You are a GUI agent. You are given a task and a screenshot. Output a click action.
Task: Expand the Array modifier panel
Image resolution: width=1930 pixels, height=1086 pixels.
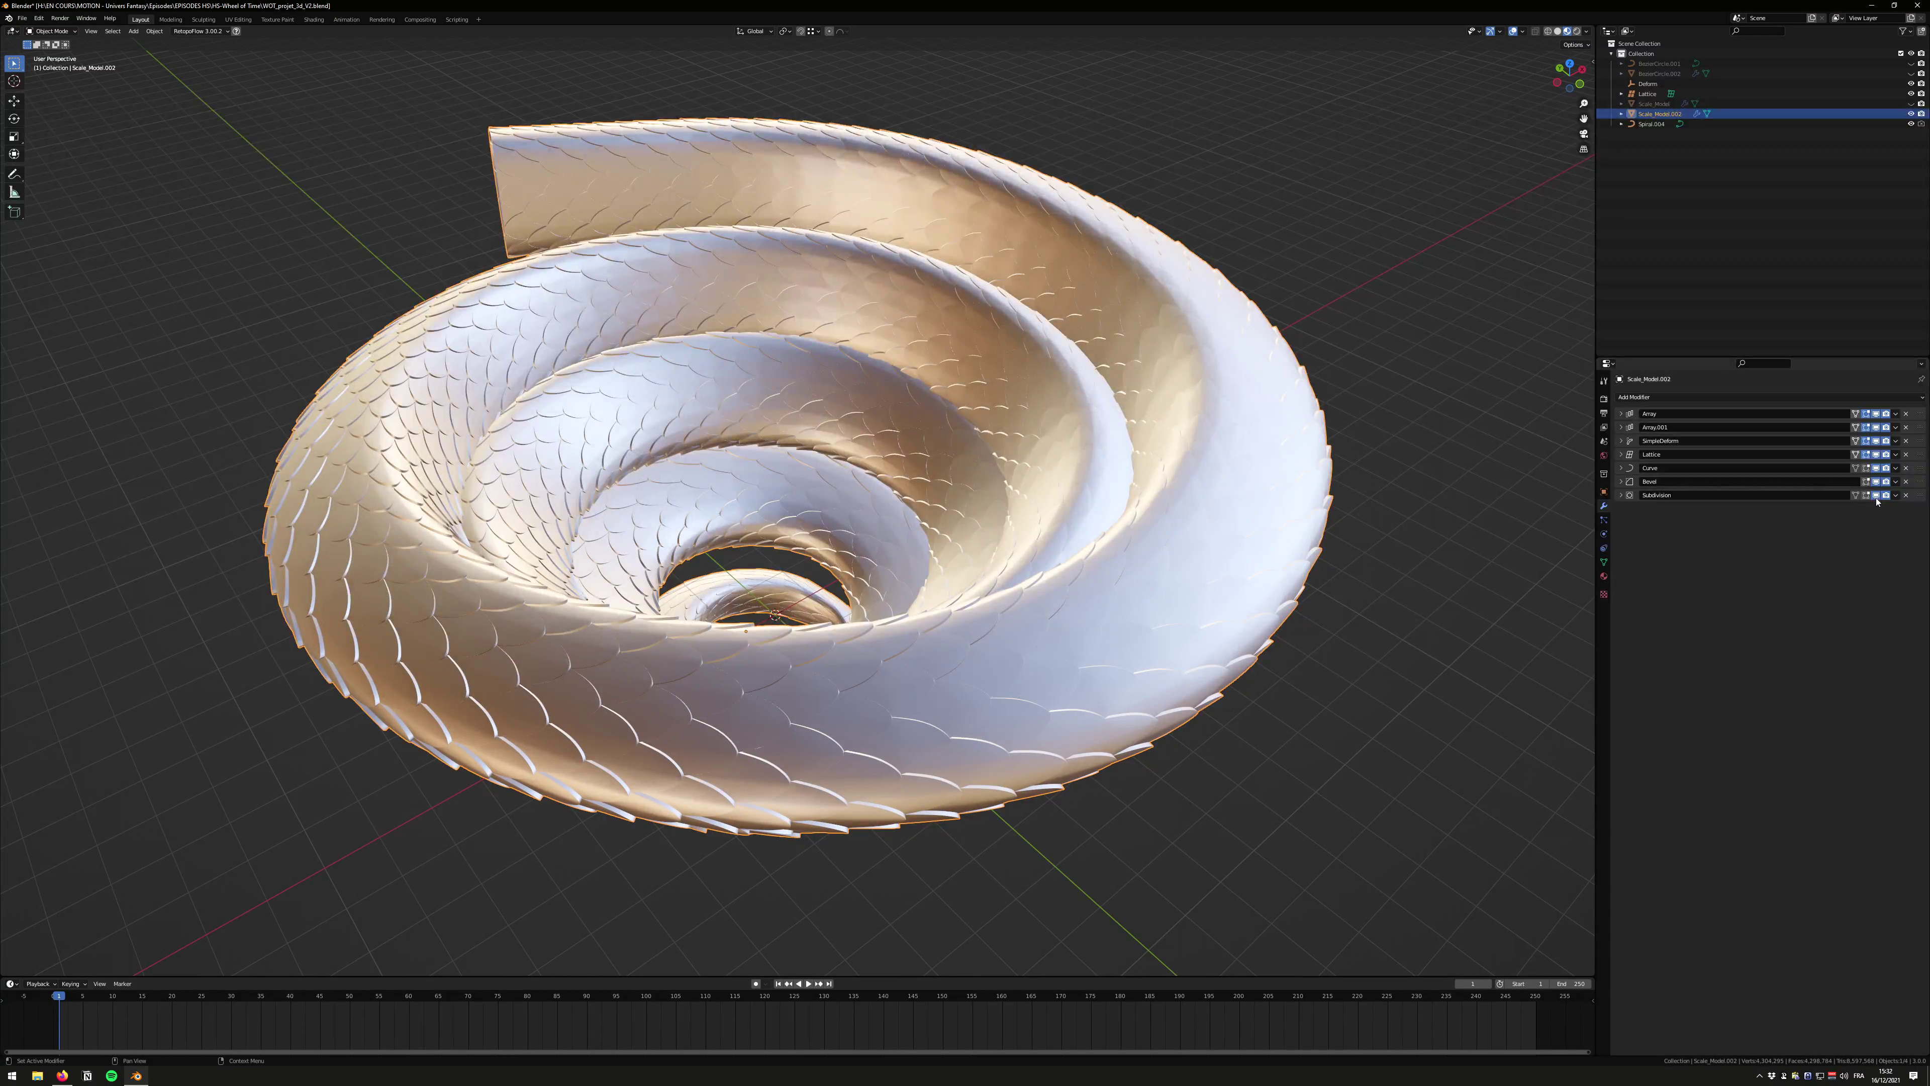coord(1620,414)
